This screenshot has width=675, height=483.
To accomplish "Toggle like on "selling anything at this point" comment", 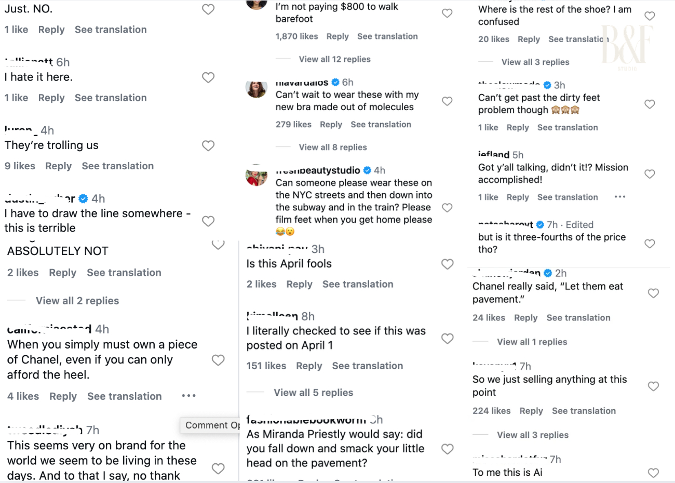I will point(653,386).
